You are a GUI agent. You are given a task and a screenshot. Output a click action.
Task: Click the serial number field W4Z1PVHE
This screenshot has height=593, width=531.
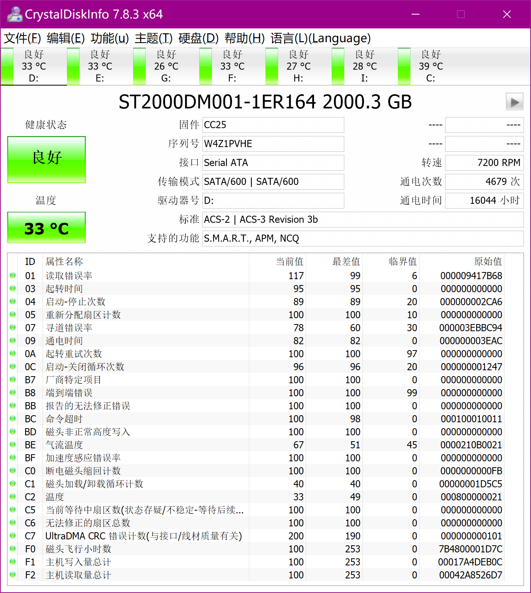[273, 144]
